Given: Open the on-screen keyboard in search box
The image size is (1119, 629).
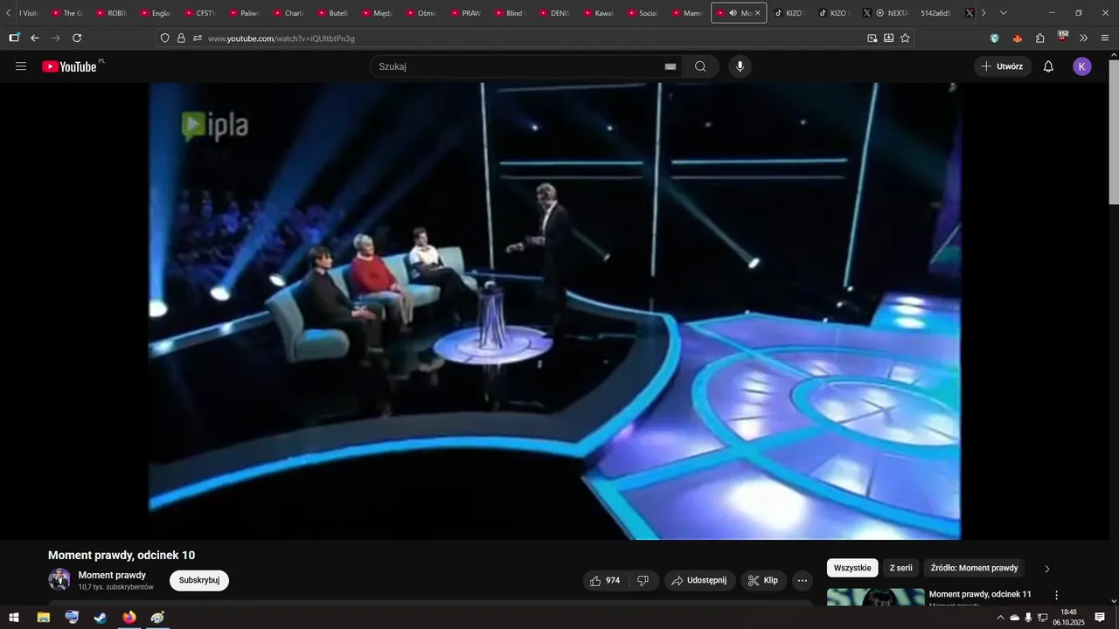Looking at the screenshot, I should pos(671,66).
